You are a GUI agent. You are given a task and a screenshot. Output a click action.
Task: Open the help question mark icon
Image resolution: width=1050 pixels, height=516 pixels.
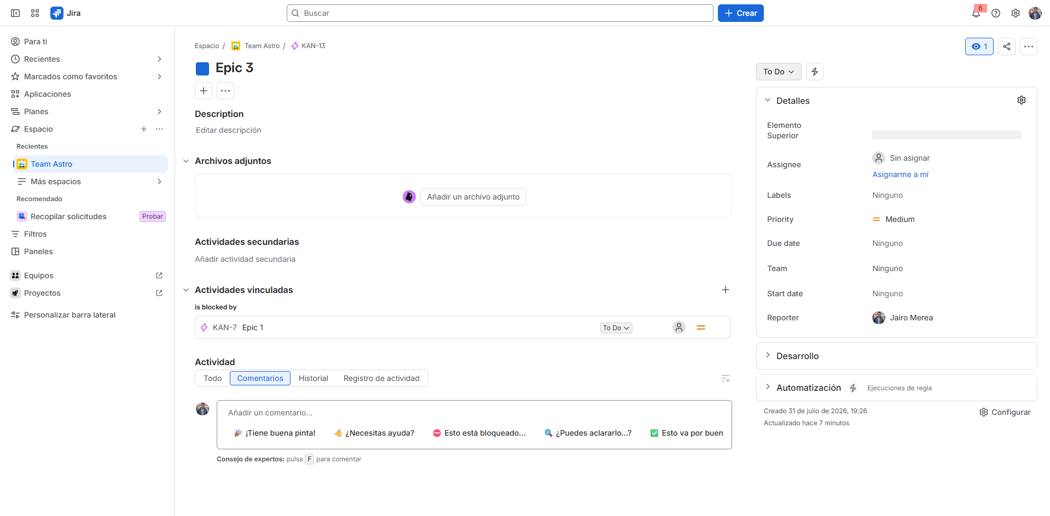tap(996, 13)
